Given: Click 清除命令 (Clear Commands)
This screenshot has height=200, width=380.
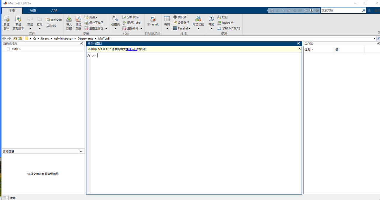Looking at the screenshot, I should (131, 28).
